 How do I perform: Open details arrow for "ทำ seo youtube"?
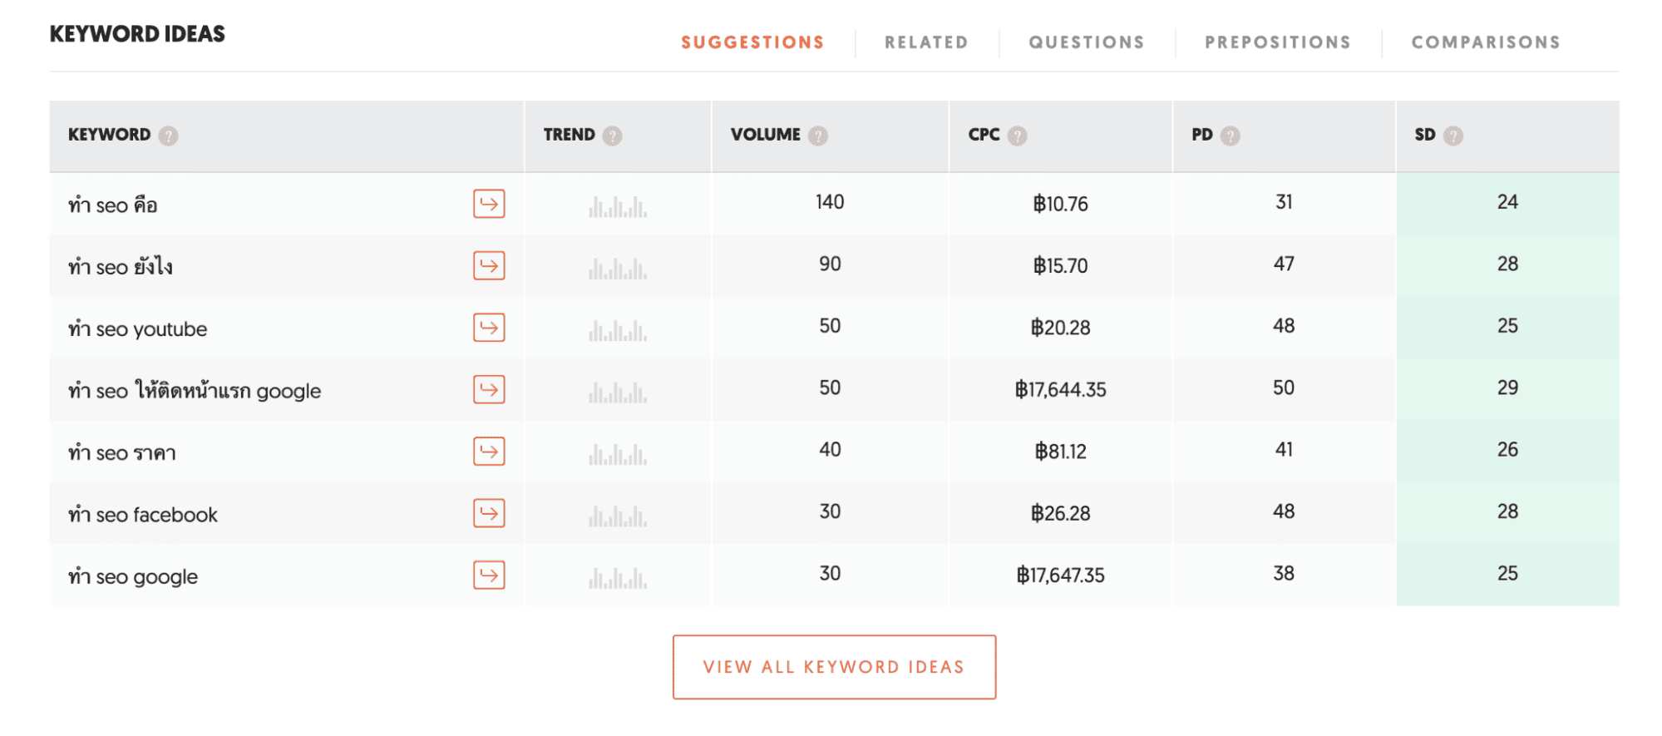[x=489, y=328]
